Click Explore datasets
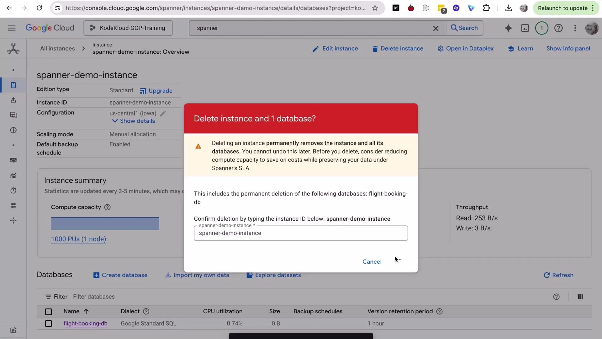Image resolution: width=602 pixels, height=339 pixels. [x=274, y=275]
